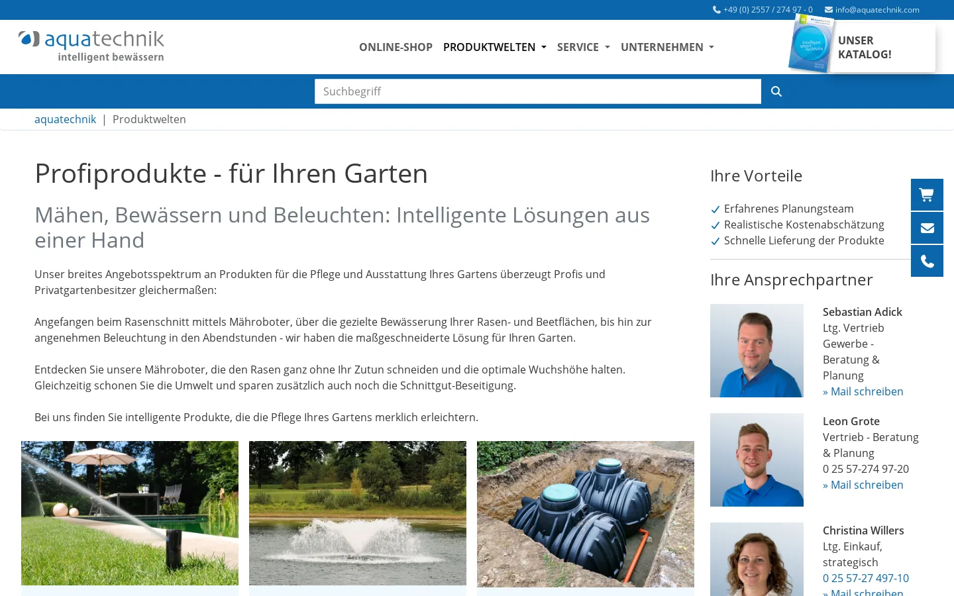
Task: Click the info@aquatechnik.com email link
Action: click(x=872, y=10)
